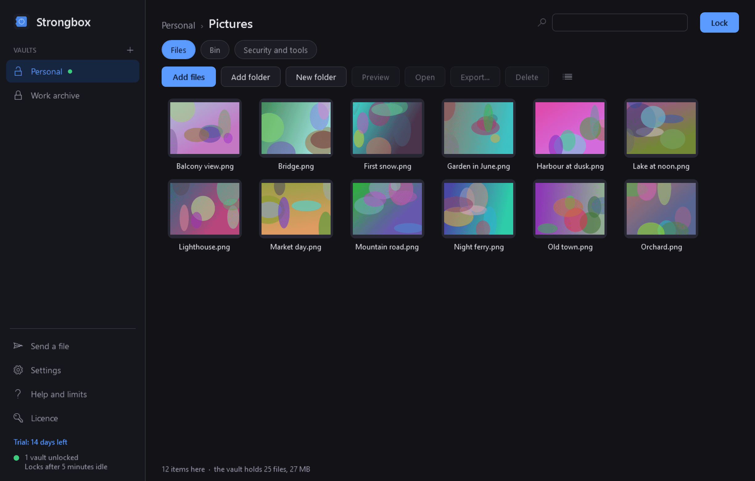Click the Add folder button

click(x=250, y=77)
